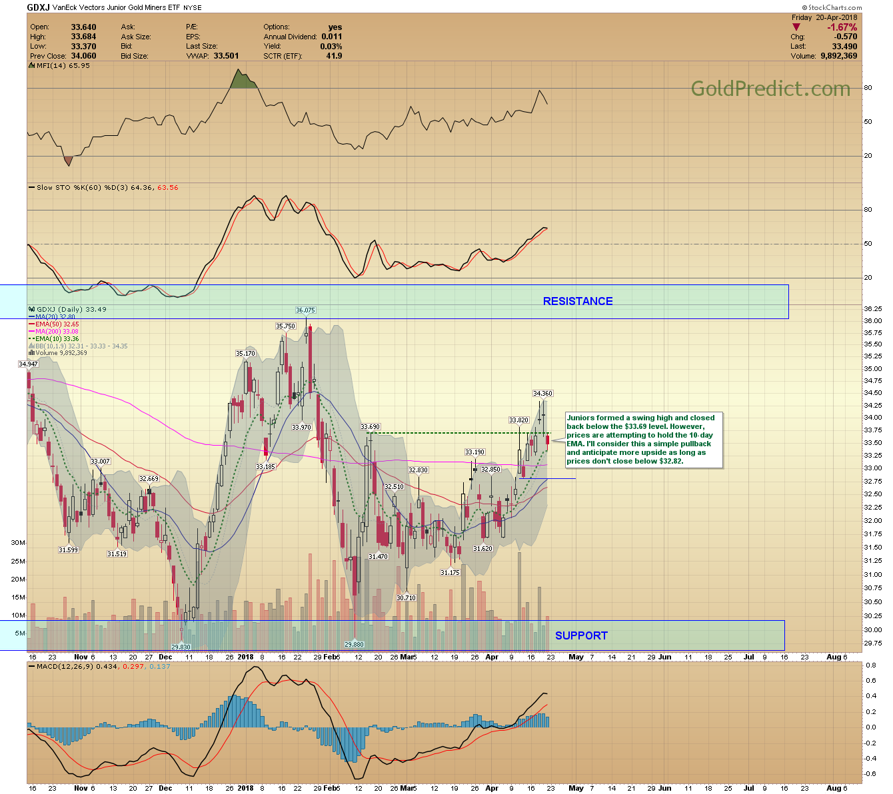Select the RESISTANCE zone label

(x=577, y=301)
